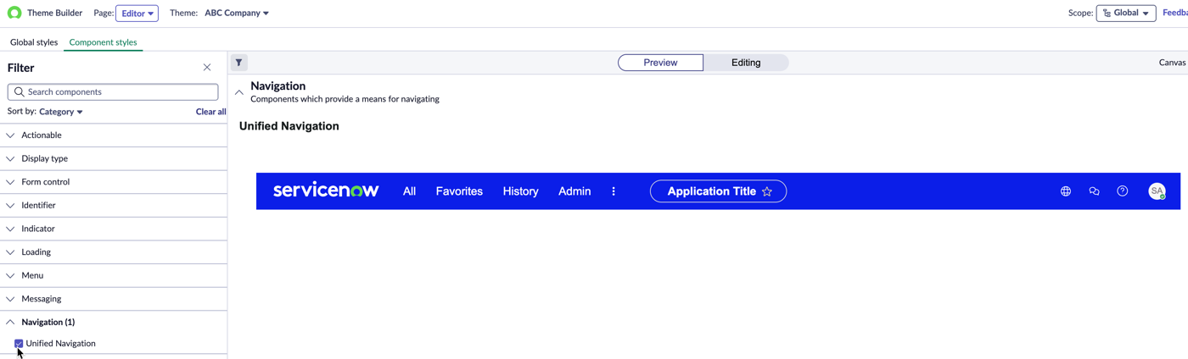The width and height of the screenshot is (1188, 359).
Task: Change the Sort by Category dropdown
Action: click(x=61, y=112)
